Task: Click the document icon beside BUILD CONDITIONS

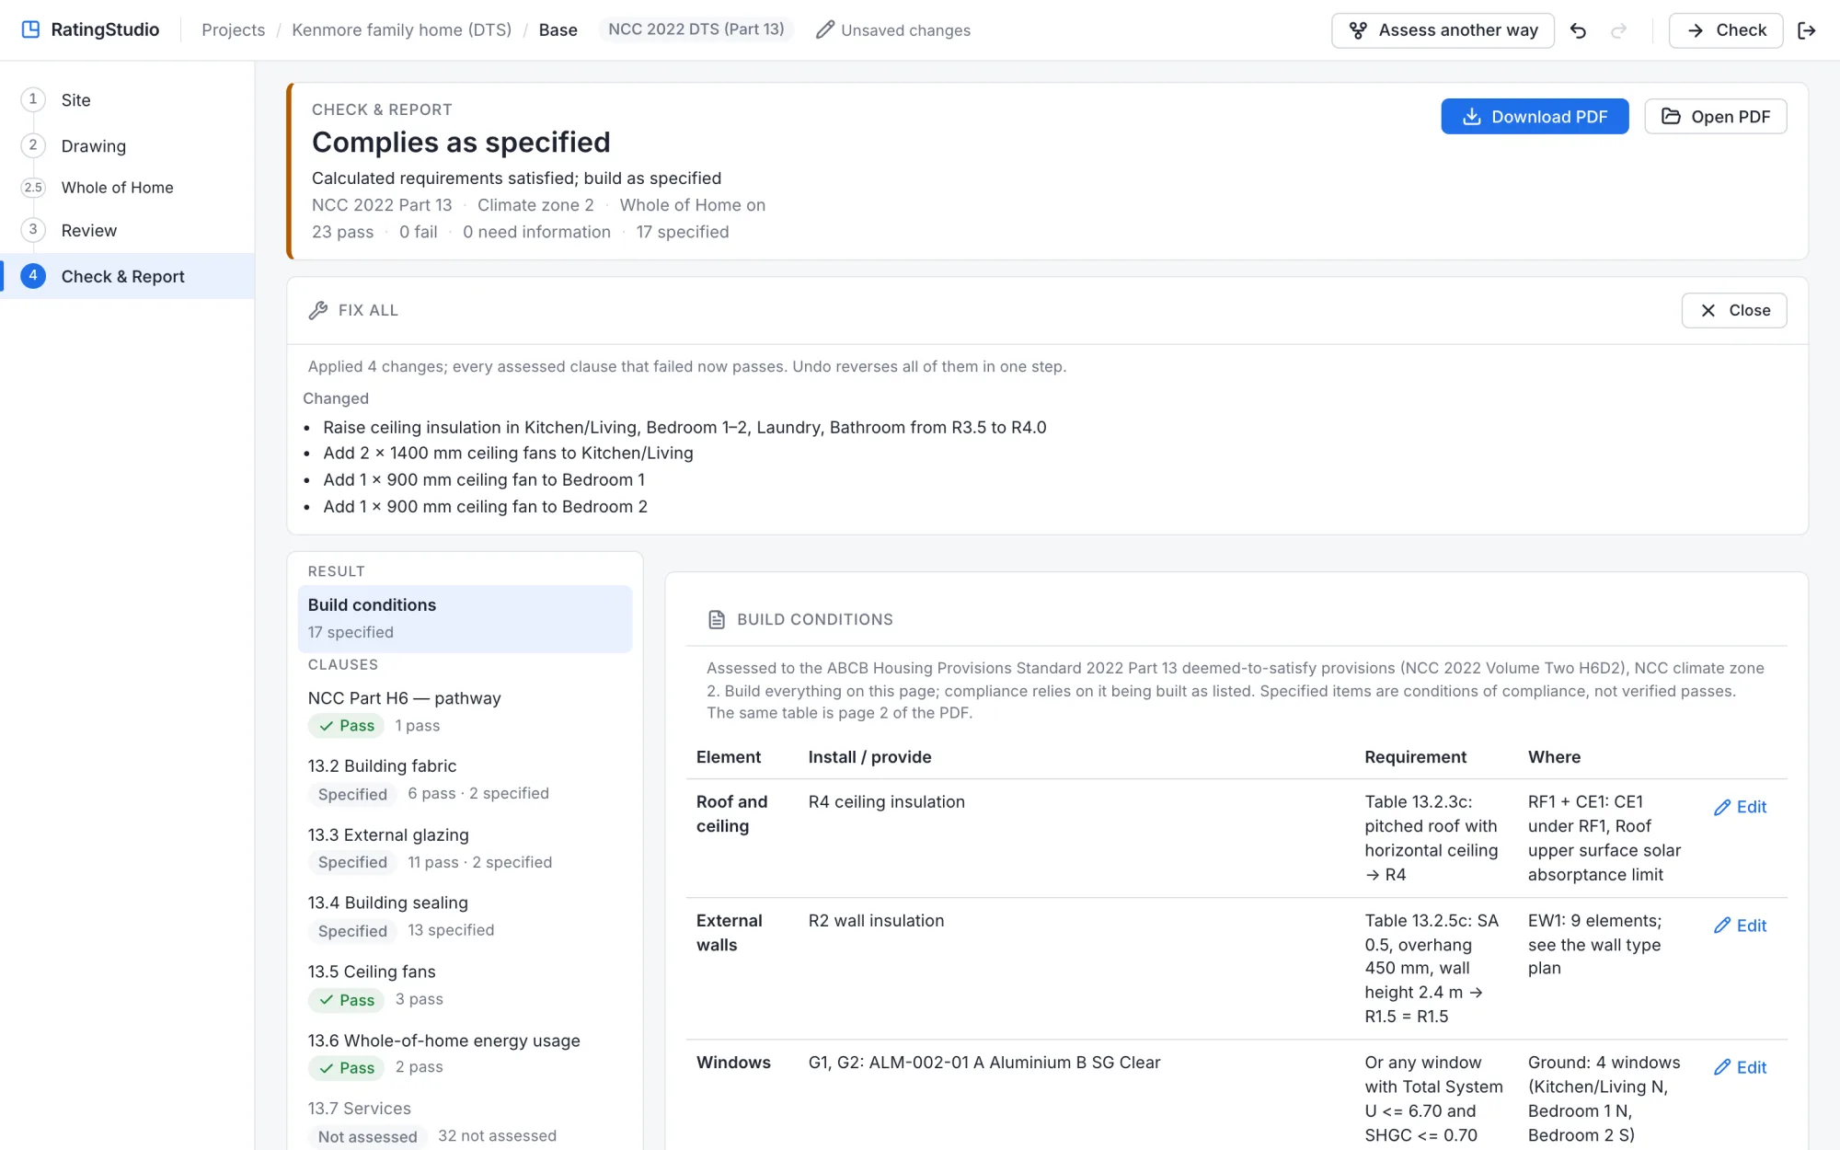Action: (x=717, y=620)
